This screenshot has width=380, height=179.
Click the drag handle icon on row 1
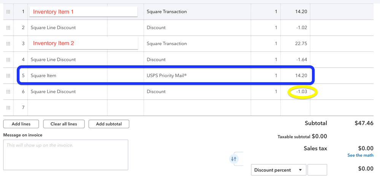click(8, 12)
